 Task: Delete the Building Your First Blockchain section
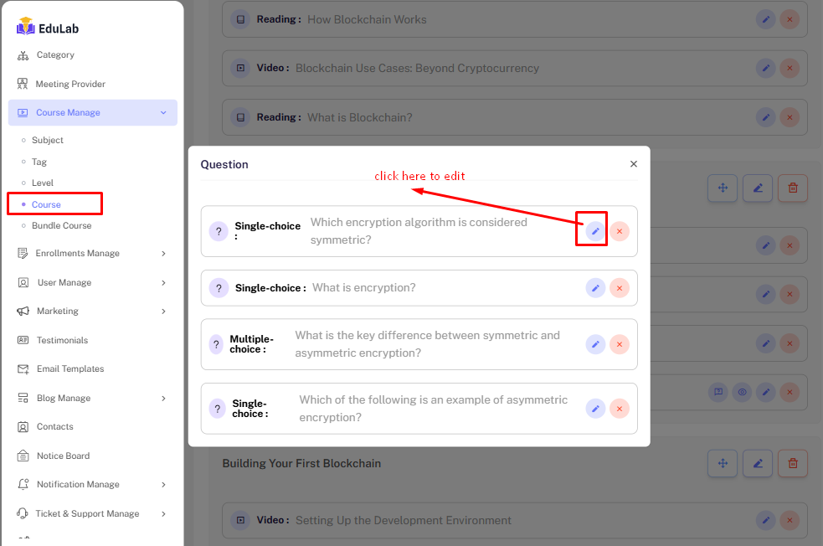pos(792,463)
